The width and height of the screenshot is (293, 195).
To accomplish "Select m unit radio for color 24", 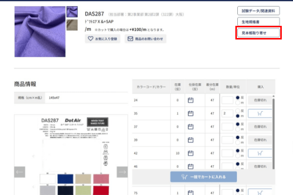I will [x=238, y=103].
